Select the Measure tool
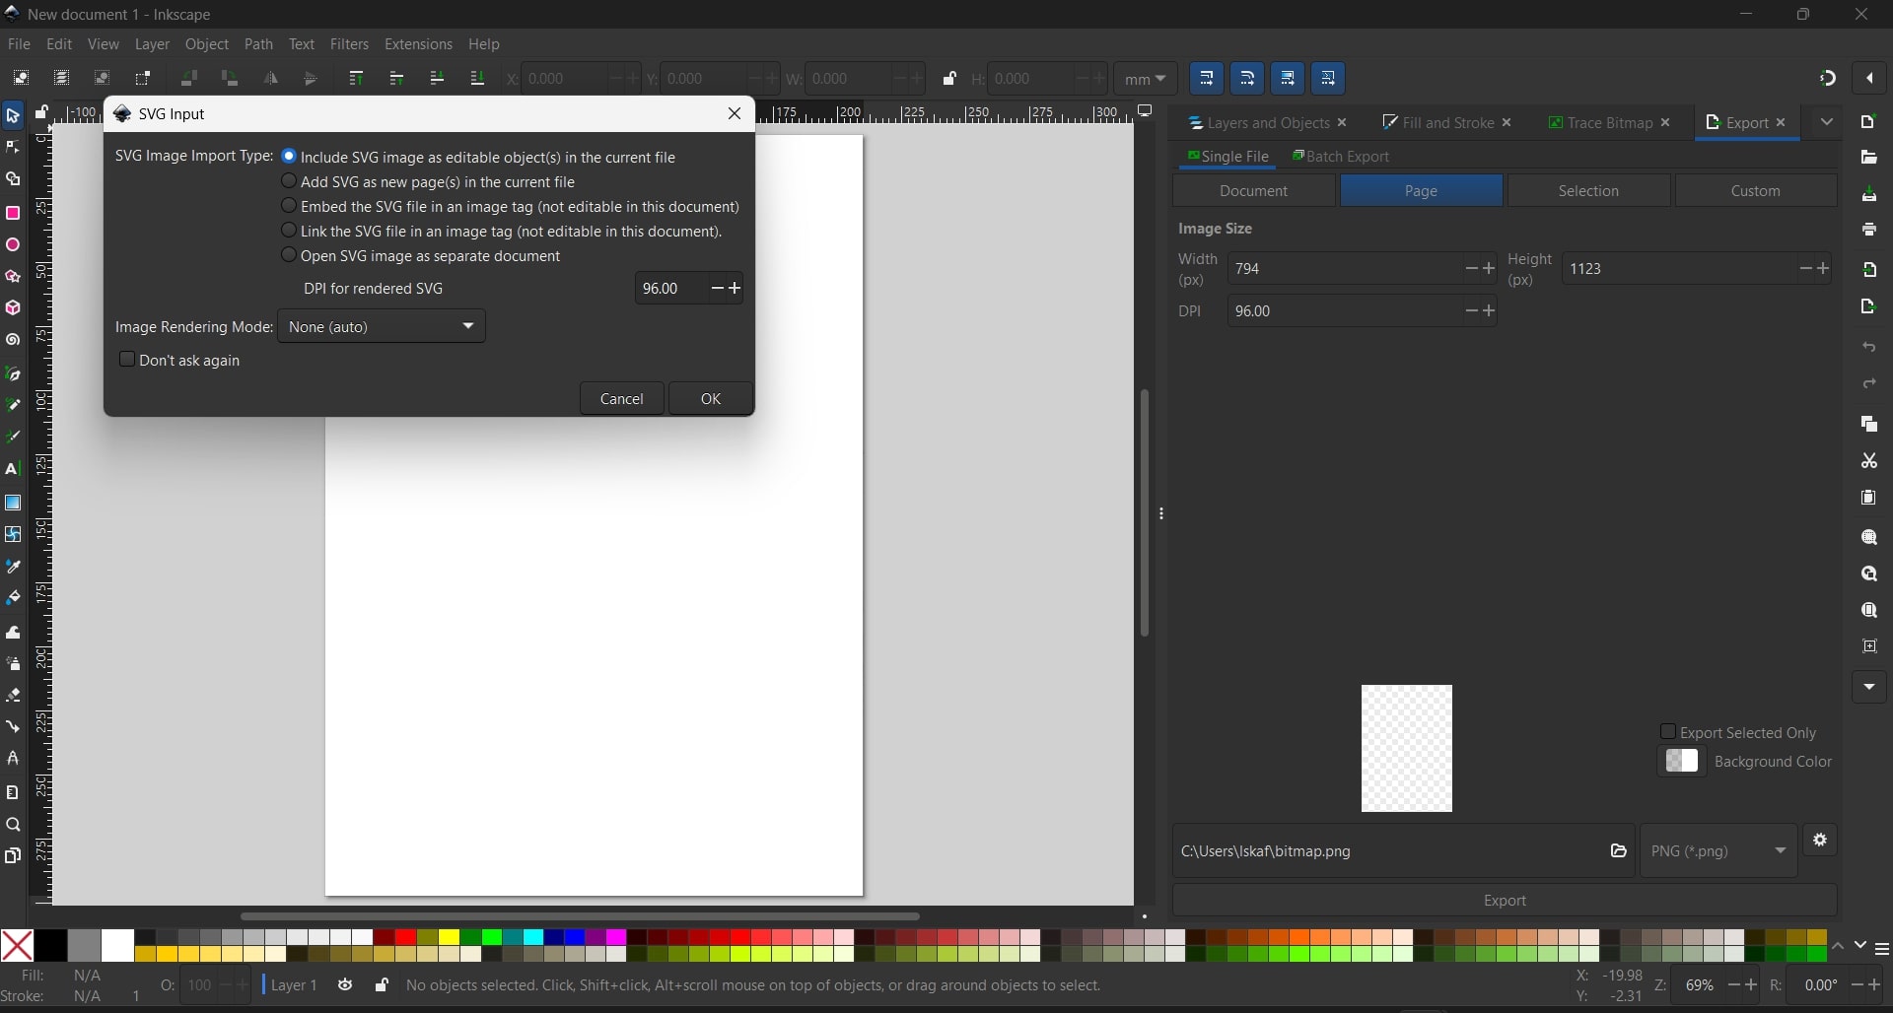 13,792
